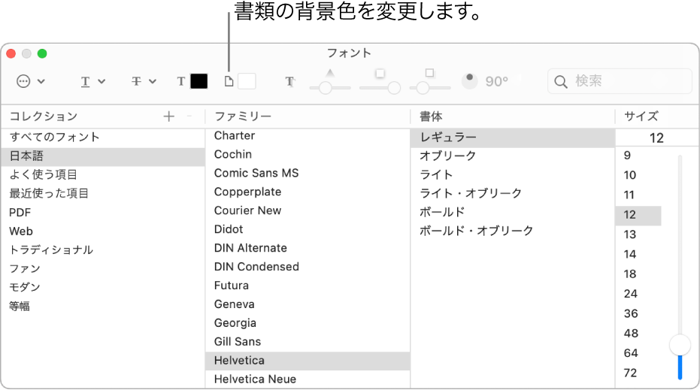Screen dimensions: 700x390
Task: Click the magnifying glass search icon
Action: (561, 82)
